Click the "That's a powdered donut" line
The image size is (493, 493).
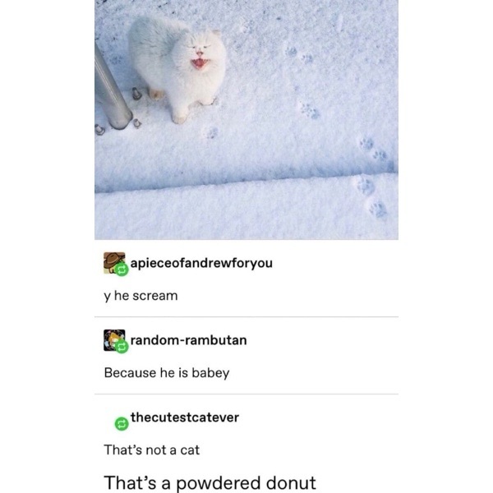click(x=210, y=482)
